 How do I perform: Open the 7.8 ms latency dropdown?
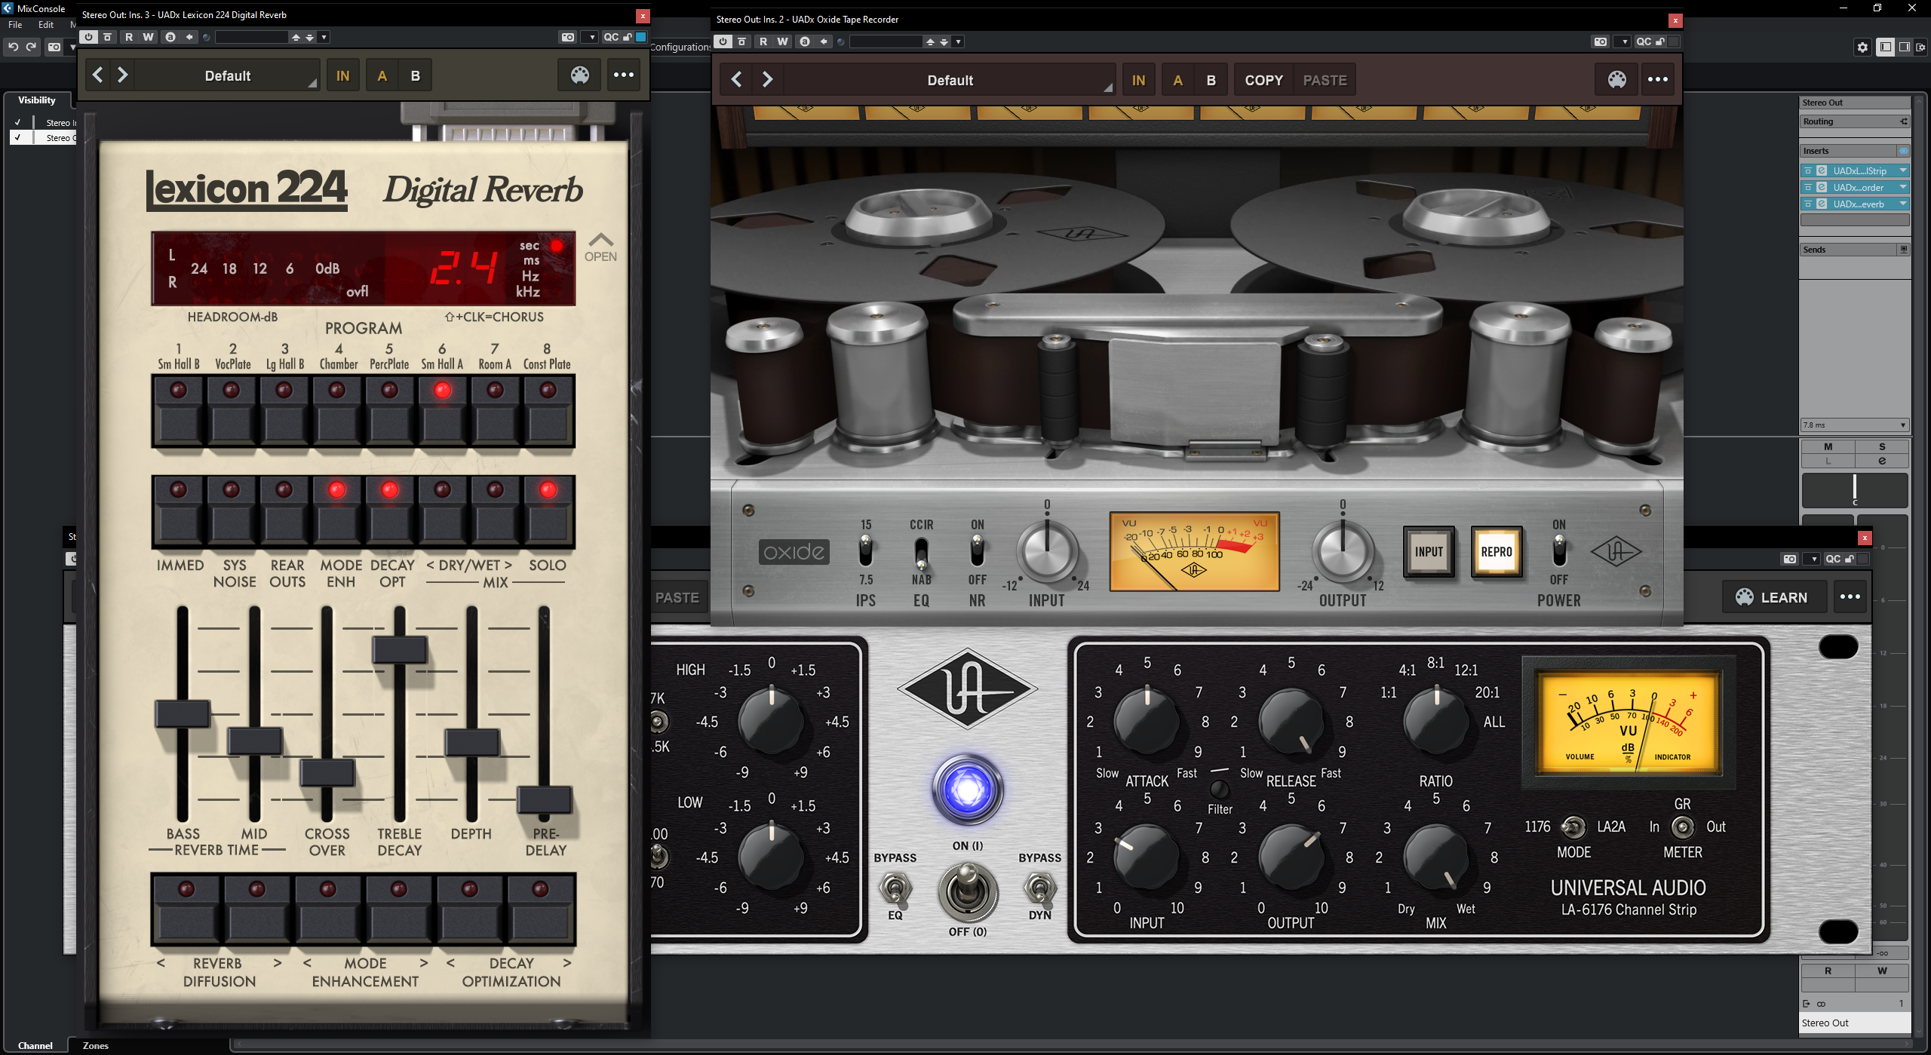1854,425
